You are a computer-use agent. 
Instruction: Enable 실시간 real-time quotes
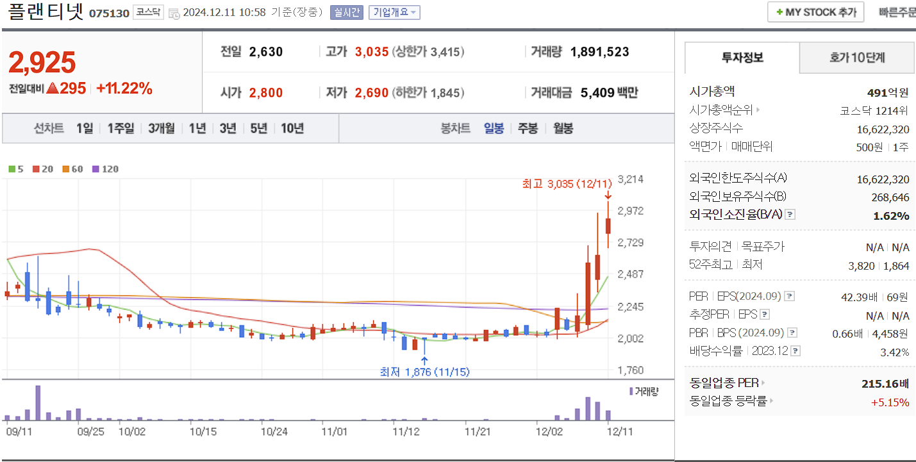(347, 12)
